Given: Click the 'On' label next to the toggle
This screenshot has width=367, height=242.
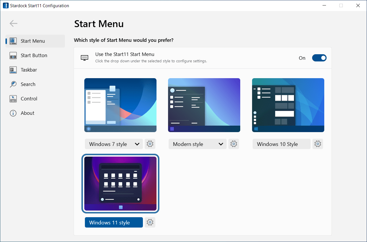Looking at the screenshot, I should 302,58.
